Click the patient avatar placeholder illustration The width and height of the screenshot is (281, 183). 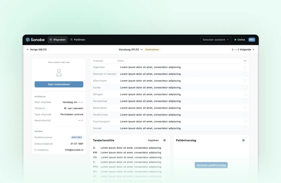coord(59,72)
